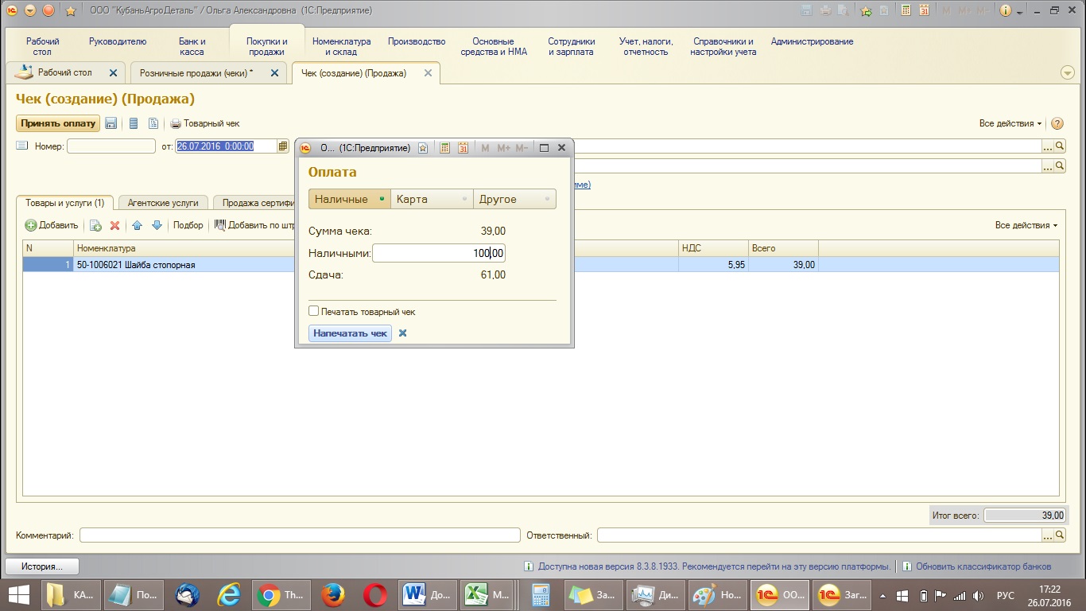Expand upper Все действия dropdown
Screen dimensions: 1086x611
(1010, 123)
